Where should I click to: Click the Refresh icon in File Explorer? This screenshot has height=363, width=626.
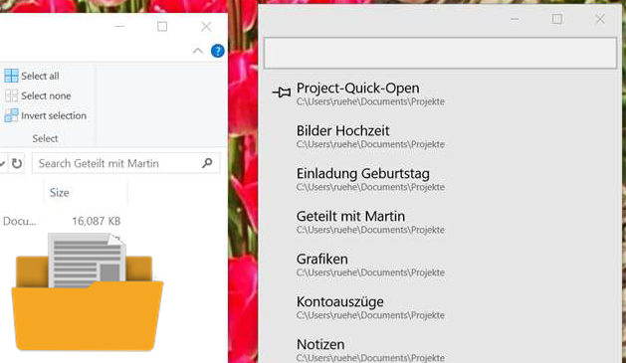tap(17, 163)
